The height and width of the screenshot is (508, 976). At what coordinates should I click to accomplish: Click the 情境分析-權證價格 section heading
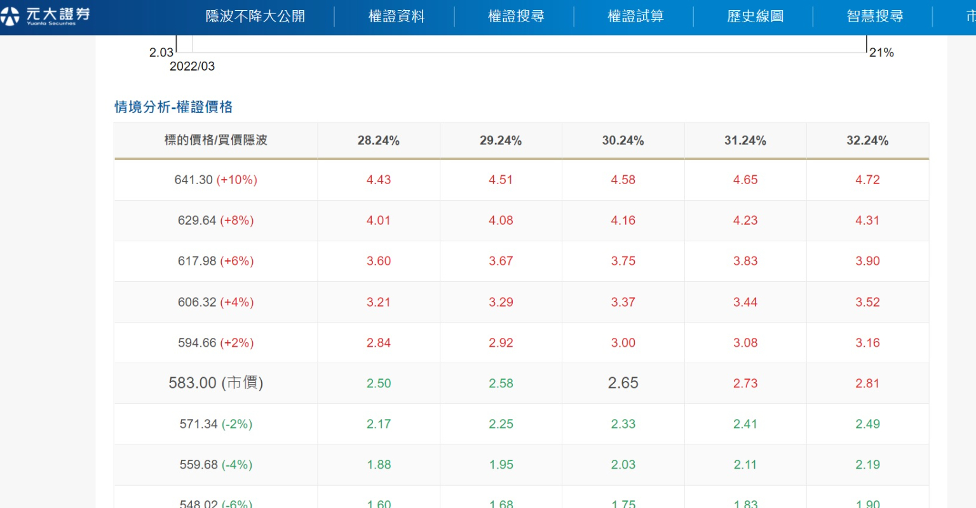pos(173,107)
